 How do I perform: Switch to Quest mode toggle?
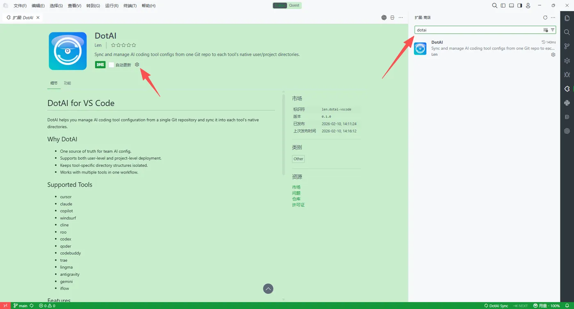pyautogui.click(x=294, y=5)
